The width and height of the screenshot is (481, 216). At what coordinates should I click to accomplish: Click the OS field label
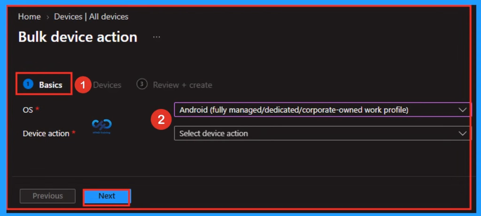pyautogui.click(x=28, y=109)
